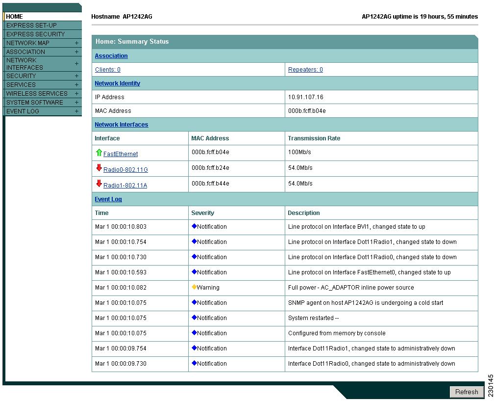
Task: Click blue diamond for BVI1 notification
Action: click(194, 226)
